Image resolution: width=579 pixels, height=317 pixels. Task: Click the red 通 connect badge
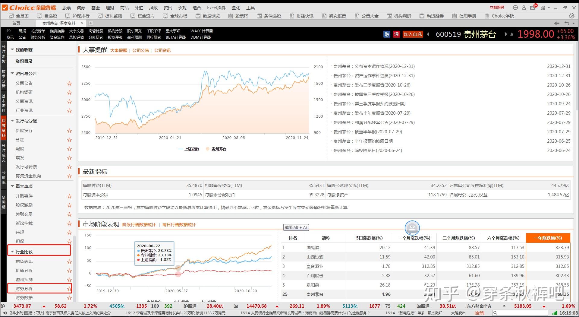(396, 34)
